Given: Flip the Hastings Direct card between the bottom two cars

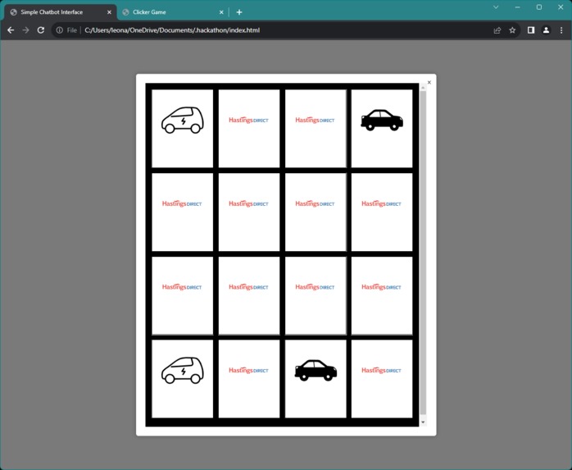Looking at the screenshot, I should pyautogui.click(x=249, y=379).
